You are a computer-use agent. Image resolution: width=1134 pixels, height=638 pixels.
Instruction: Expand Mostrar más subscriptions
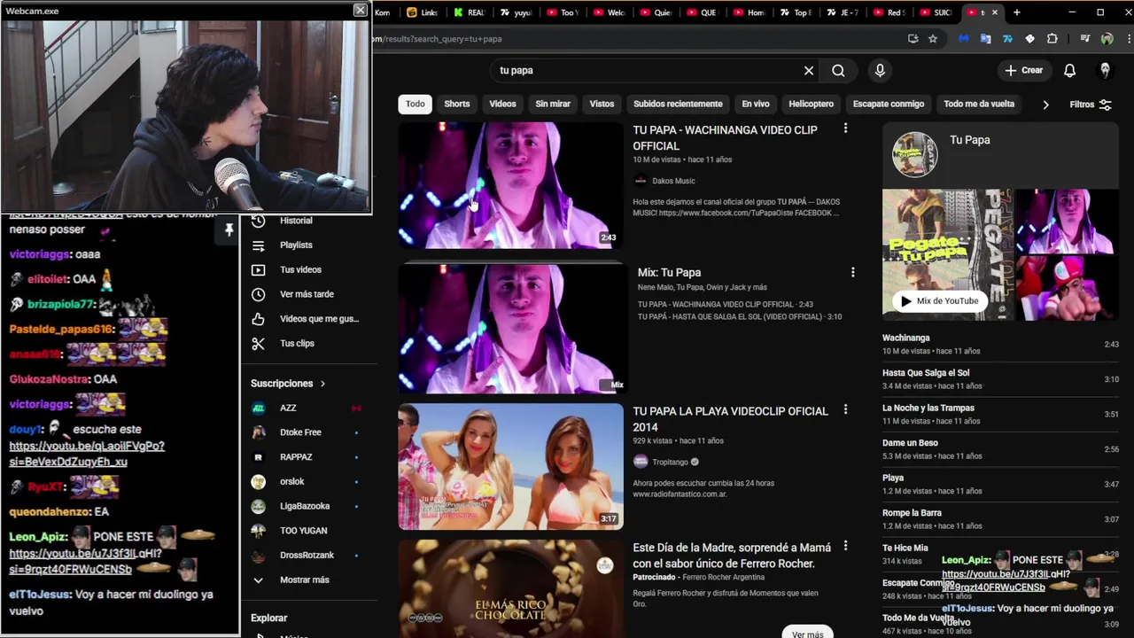[x=304, y=580]
